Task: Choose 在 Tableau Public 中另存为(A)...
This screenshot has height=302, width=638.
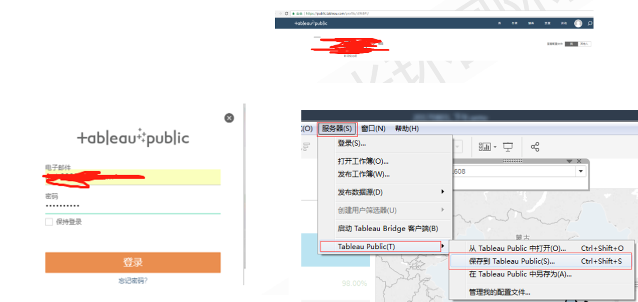Action: 542,274
